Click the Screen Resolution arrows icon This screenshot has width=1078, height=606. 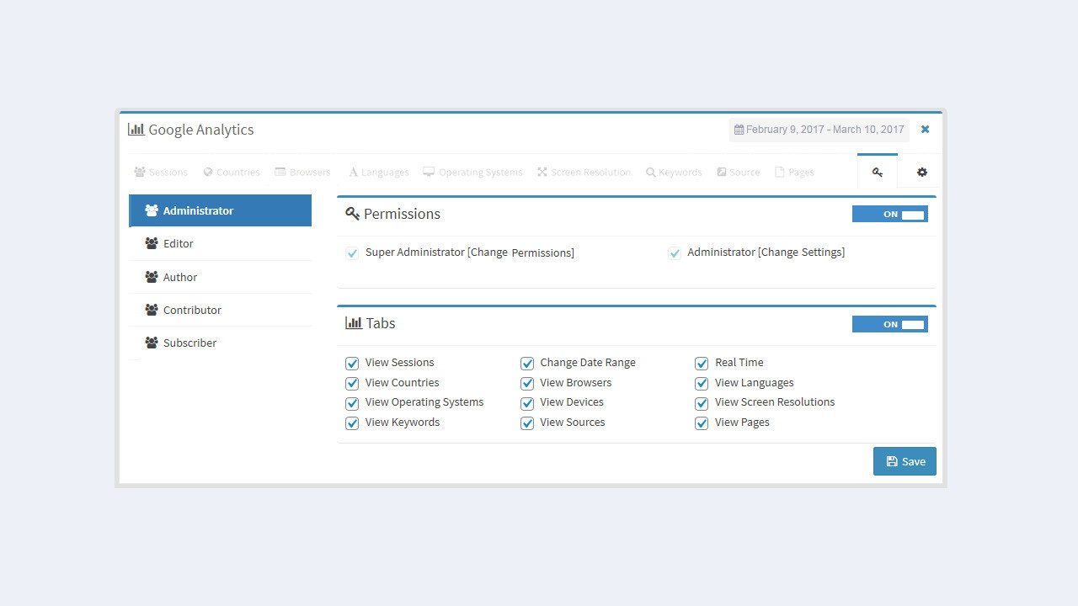pyautogui.click(x=542, y=172)
